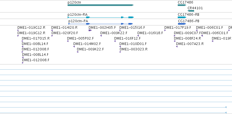
Task: Click the DME1-005P02.F label
Action: [80, 38]
